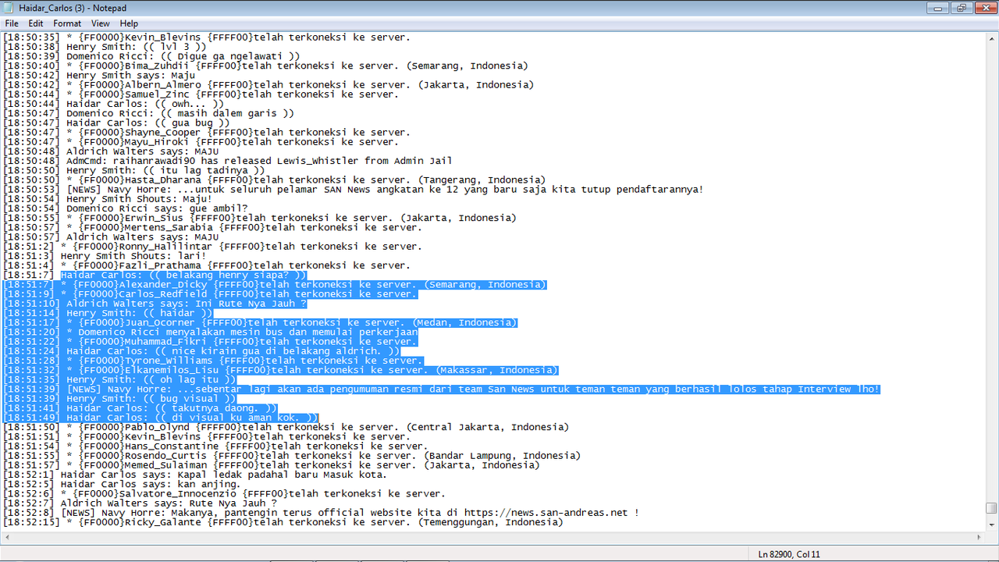Open the View menu
The width and height of the screenshot is (999, 562).
point(101,23)
